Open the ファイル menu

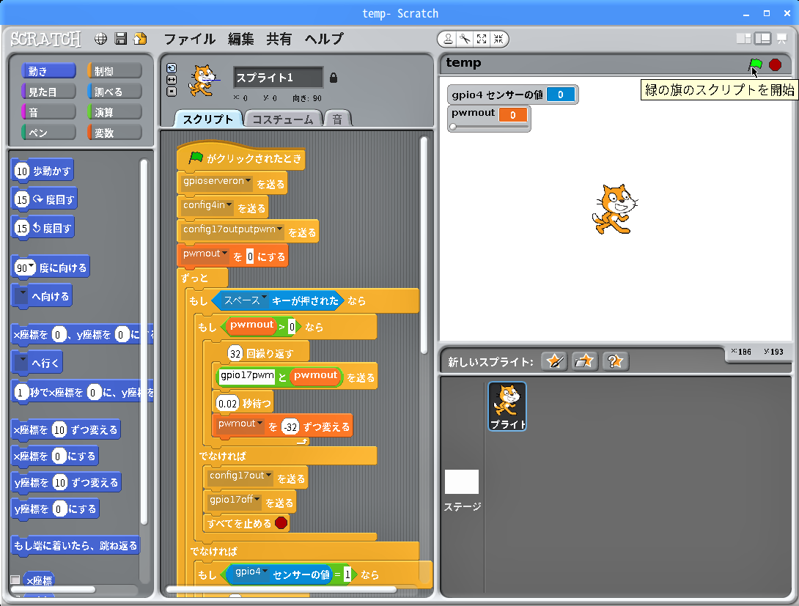click(190, 39)
